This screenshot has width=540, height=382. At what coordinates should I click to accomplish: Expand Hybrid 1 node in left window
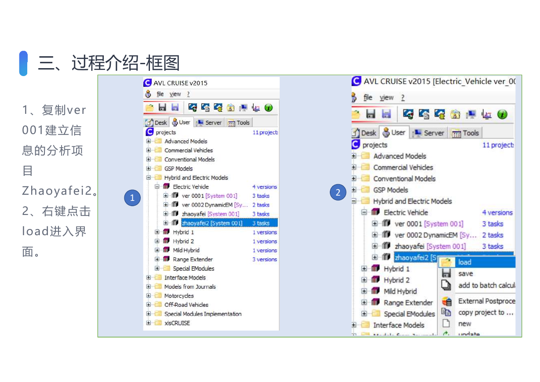(157, 232)
